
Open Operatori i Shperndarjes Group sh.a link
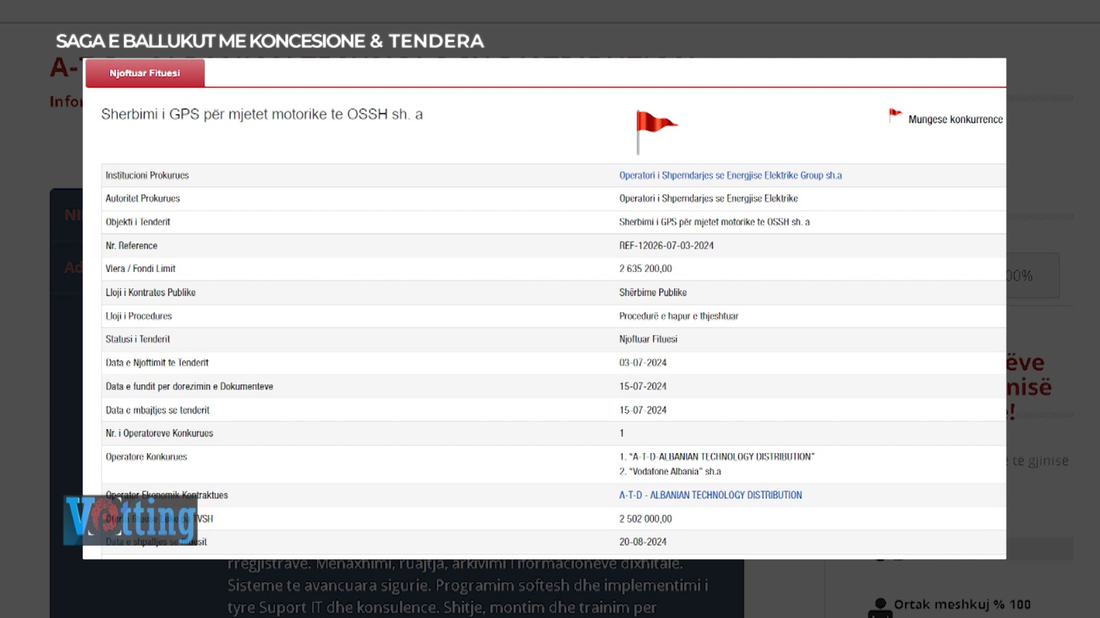point(730,175)
